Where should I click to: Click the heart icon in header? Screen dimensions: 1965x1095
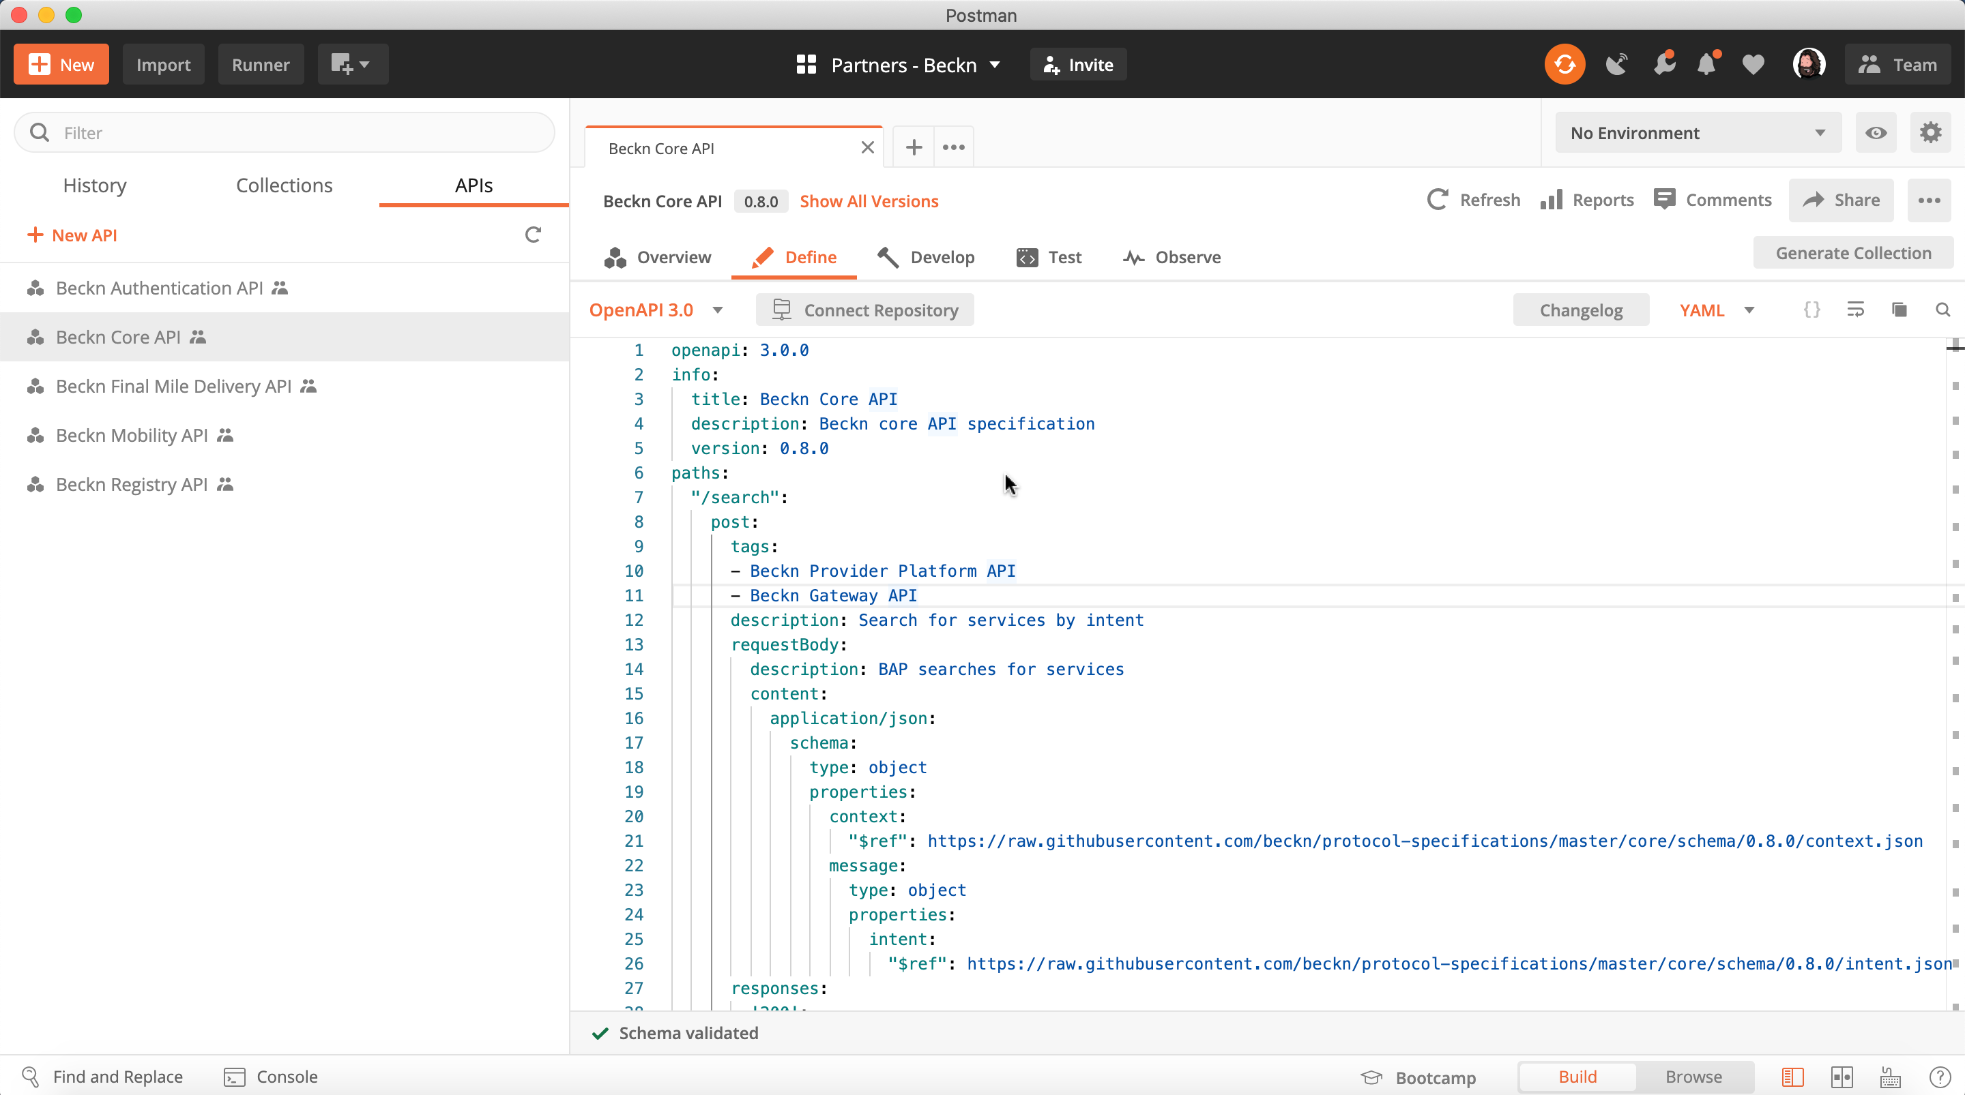(x=1753, y=65)
